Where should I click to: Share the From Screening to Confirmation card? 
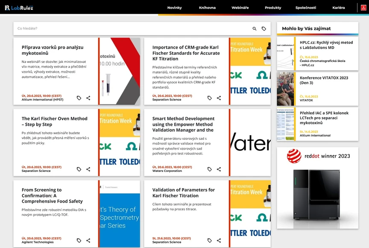(x=88, y=240)
